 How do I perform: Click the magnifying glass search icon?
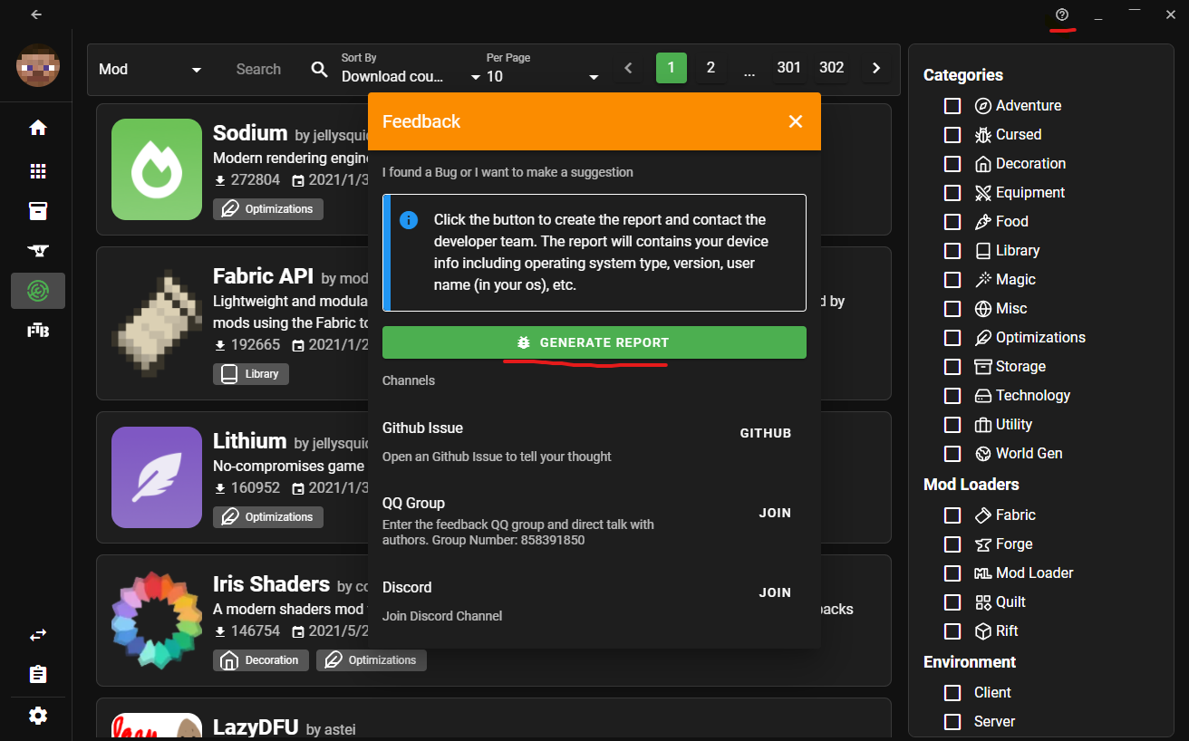click(318, 68)
